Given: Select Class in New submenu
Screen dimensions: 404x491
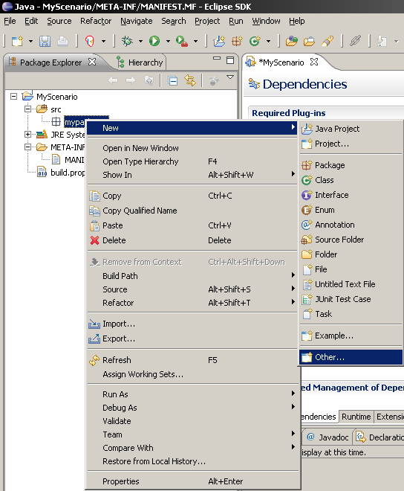Looking at the screenshot, I should (x=351, y=180).
